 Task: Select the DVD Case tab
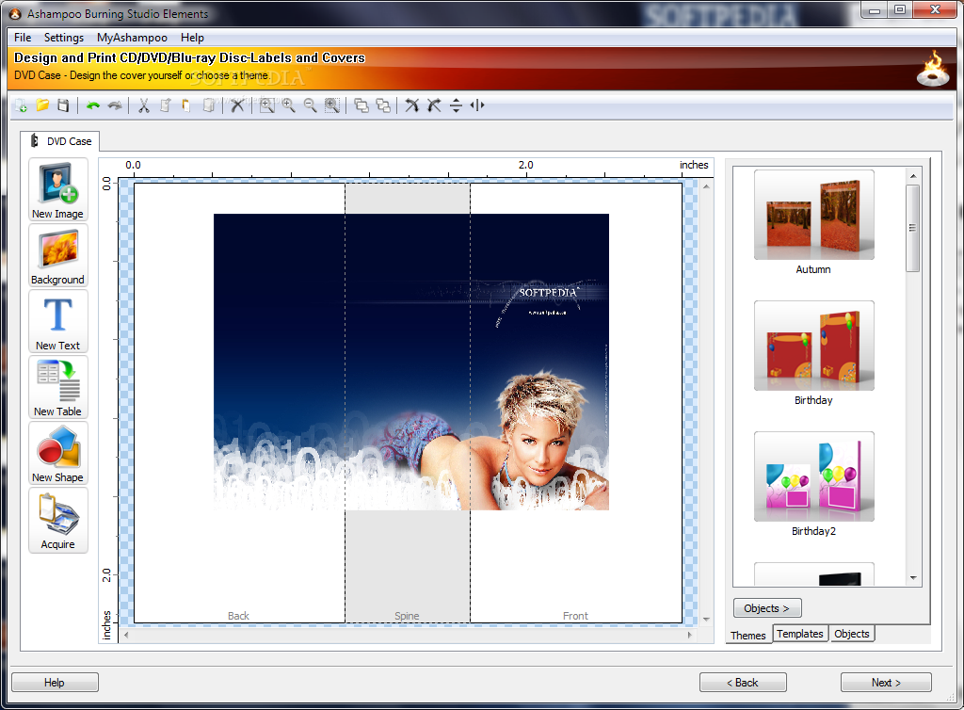coord(60,140)
